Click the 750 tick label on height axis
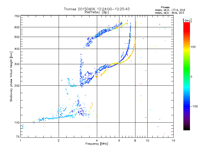This screenshot has height=153, width=204. [x=17, y=16]
